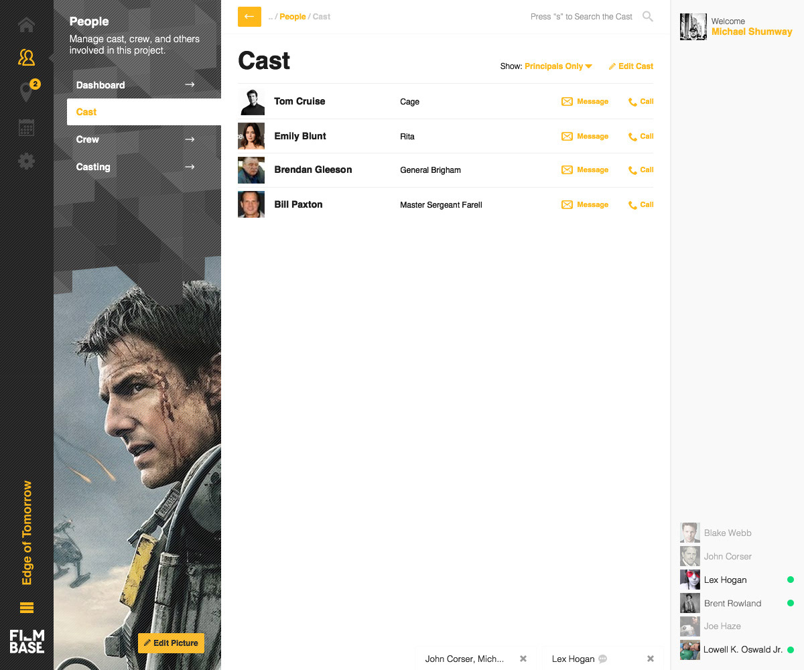Click the search the Cast field
Image resolution: width=804 pixels, height=670 pixels.
pos(581,17)
